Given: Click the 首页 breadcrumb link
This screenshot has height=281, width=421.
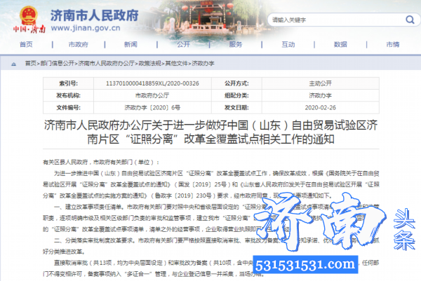Looking at the screenshot, I should tap(31, 63).
